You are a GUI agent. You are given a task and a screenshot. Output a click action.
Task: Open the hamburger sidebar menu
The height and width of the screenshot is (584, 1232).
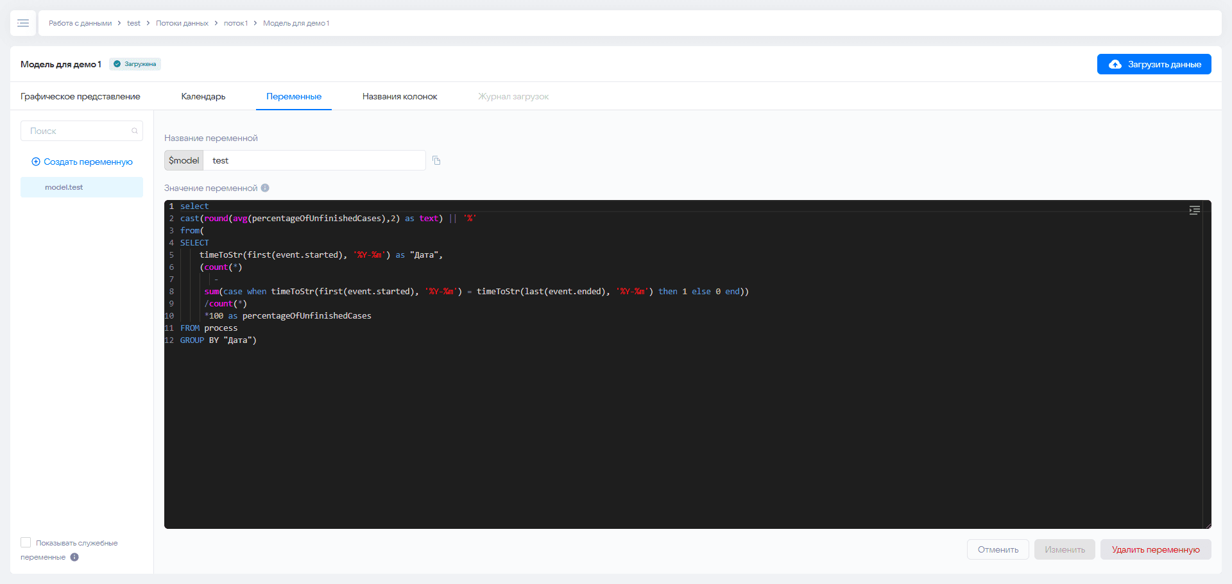tap(23, 23)
